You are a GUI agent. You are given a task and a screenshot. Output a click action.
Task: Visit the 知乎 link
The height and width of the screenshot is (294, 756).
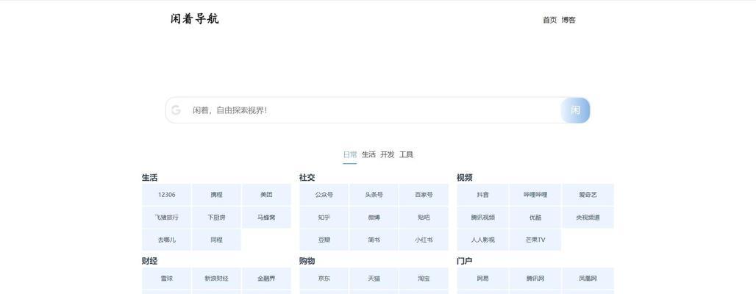pos(324,218)
